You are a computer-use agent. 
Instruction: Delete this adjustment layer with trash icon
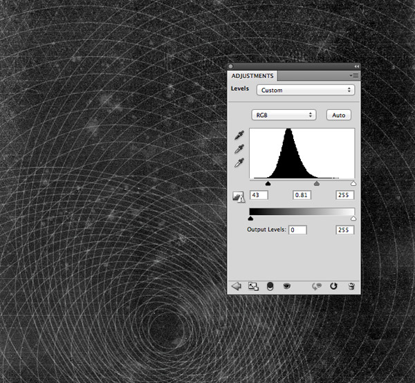351,286
